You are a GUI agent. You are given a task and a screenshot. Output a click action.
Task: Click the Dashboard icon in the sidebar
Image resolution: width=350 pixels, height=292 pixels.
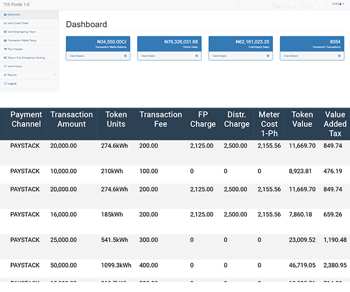click(x=5, y=14)
